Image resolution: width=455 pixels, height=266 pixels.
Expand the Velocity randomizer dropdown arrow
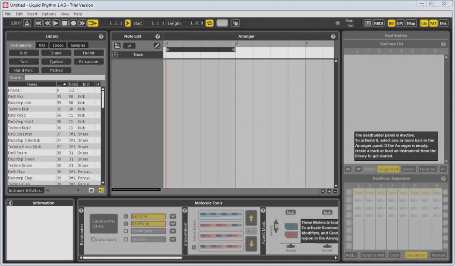pyautogui.click(x=173, y=239)
